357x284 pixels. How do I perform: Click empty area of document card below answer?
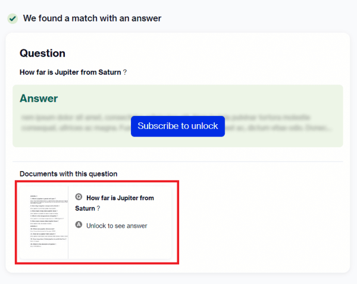click(120, 244)
